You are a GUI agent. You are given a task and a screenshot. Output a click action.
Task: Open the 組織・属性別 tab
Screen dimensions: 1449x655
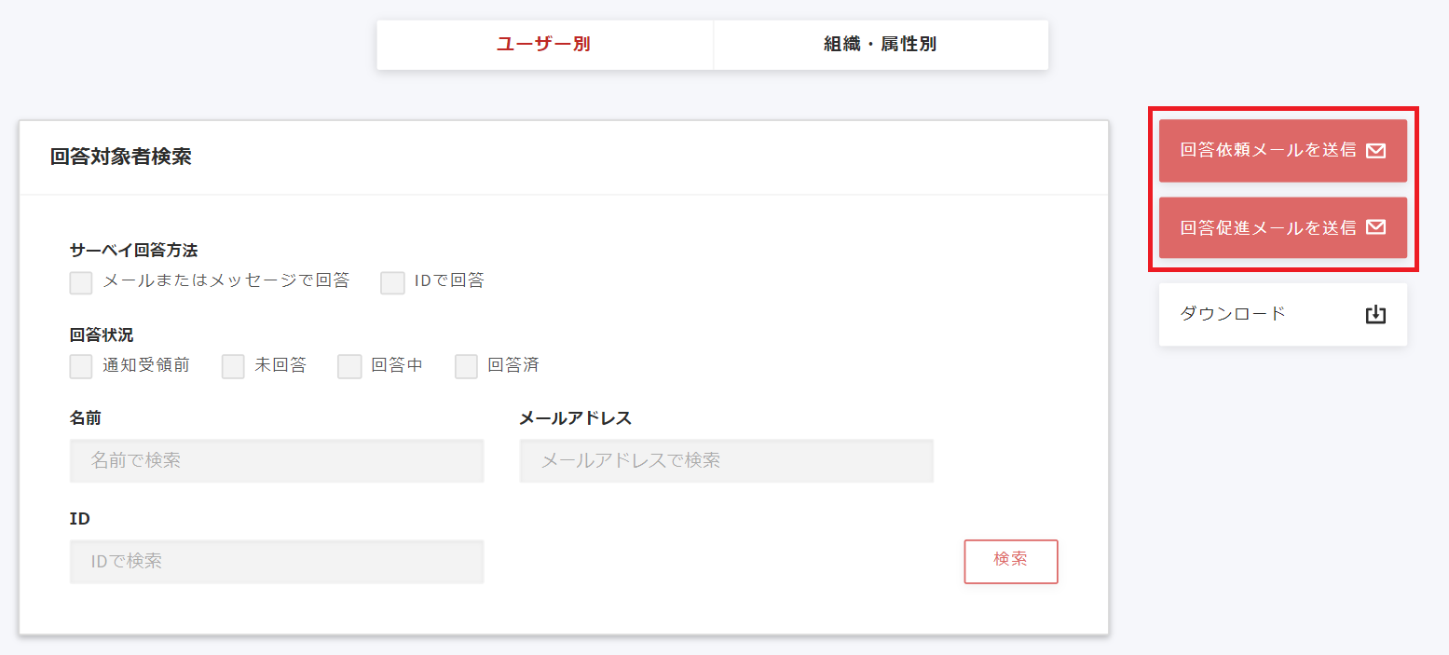(x=880, y=44)
